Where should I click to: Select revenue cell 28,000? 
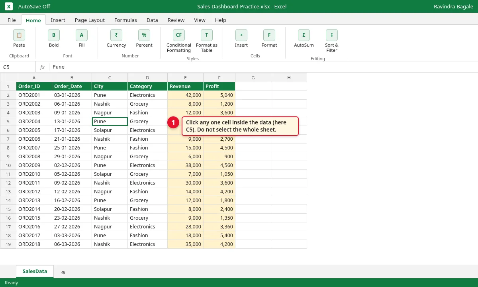[186, 227]
